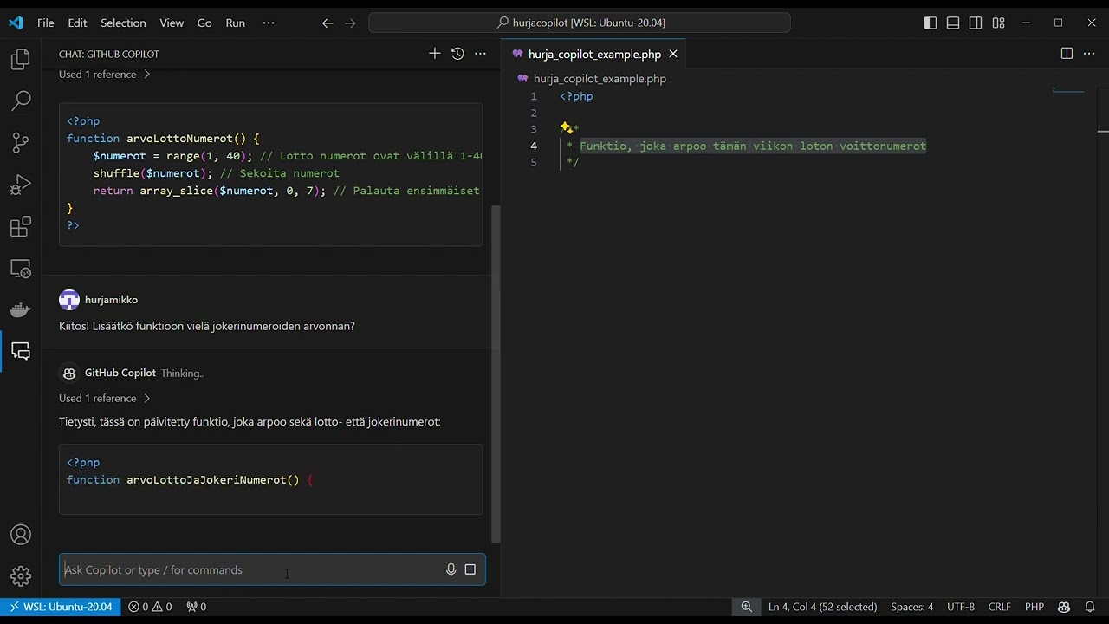Toggle the primary side bar
Image resolution: width=1109 pixels, height=624 pixels.
(x=931, y=23)
